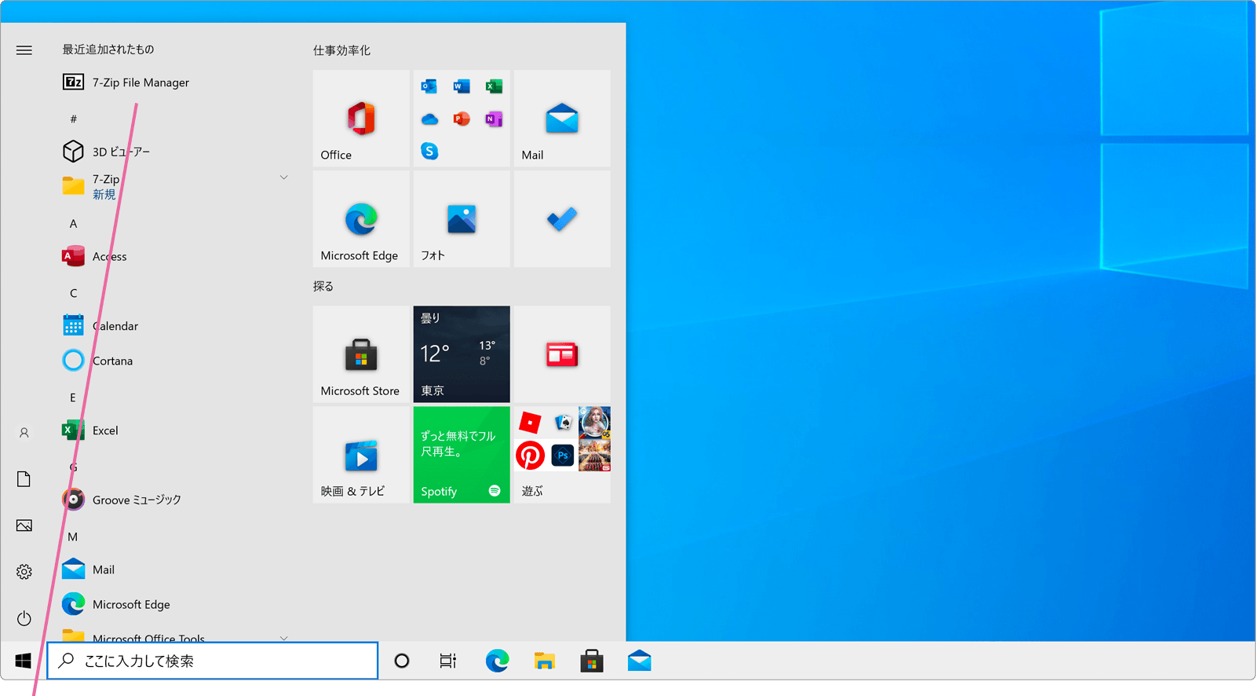Open the 映画 & テレビ tile
The image size is (1256, 696).
[x=361, y=455]
